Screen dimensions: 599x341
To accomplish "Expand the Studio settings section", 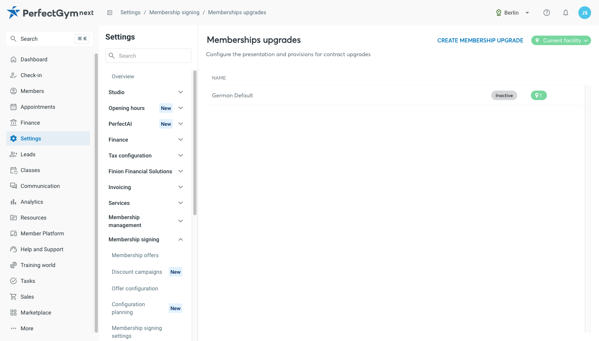I will 181,92.
